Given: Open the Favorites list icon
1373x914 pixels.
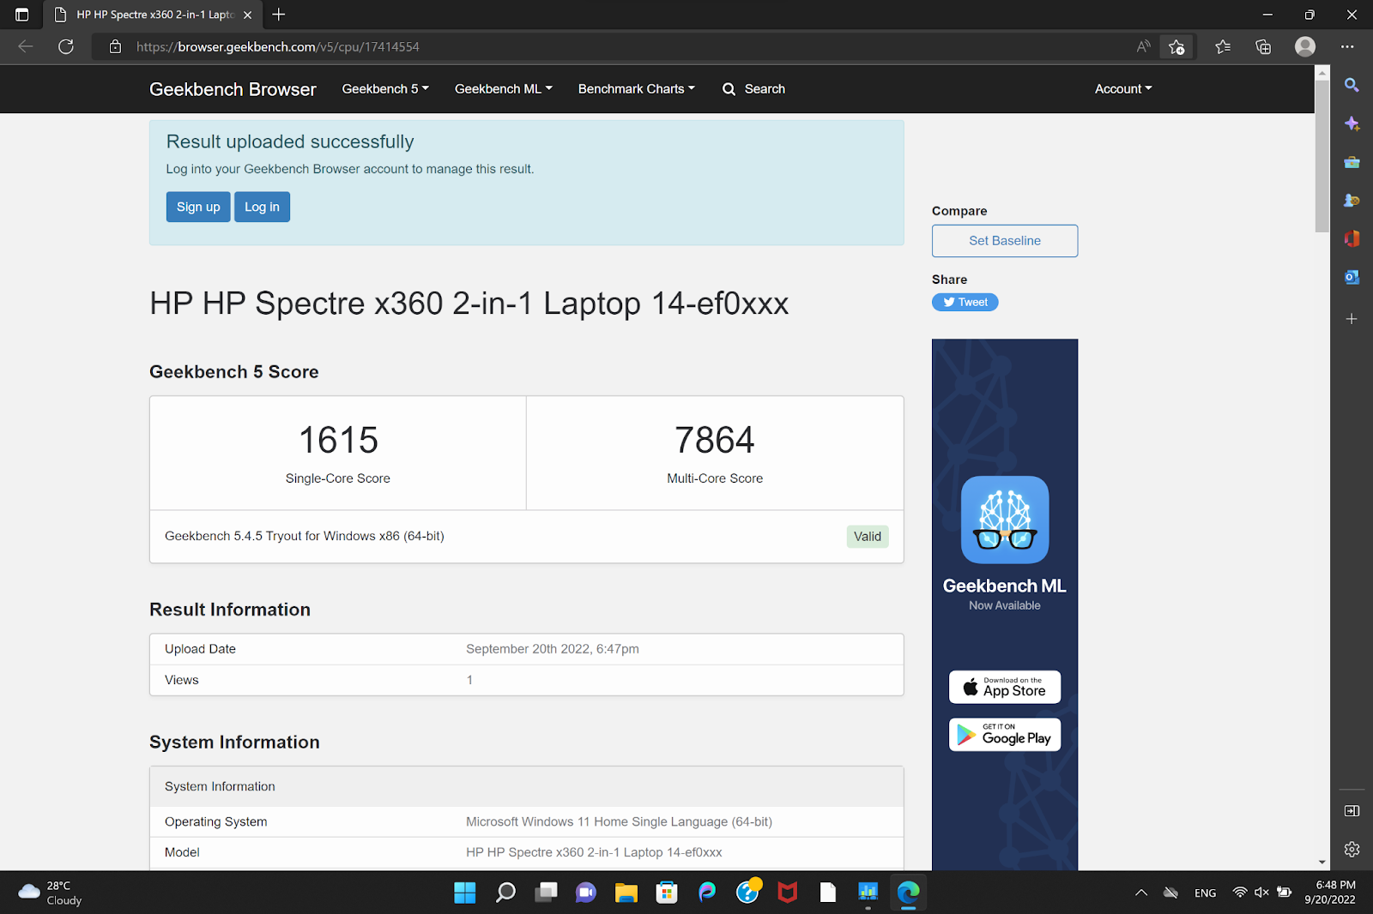Looking at the screenshot, I should pos(1223,46).
